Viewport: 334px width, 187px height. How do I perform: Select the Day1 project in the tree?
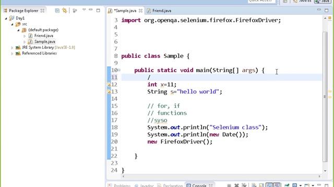pyautogui.click(x=20, y=18)
